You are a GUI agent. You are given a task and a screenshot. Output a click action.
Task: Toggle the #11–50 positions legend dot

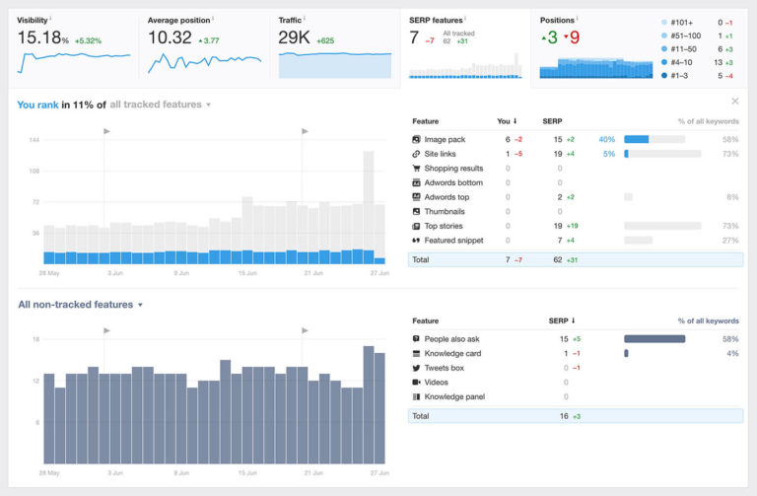[x=664, y=48]
